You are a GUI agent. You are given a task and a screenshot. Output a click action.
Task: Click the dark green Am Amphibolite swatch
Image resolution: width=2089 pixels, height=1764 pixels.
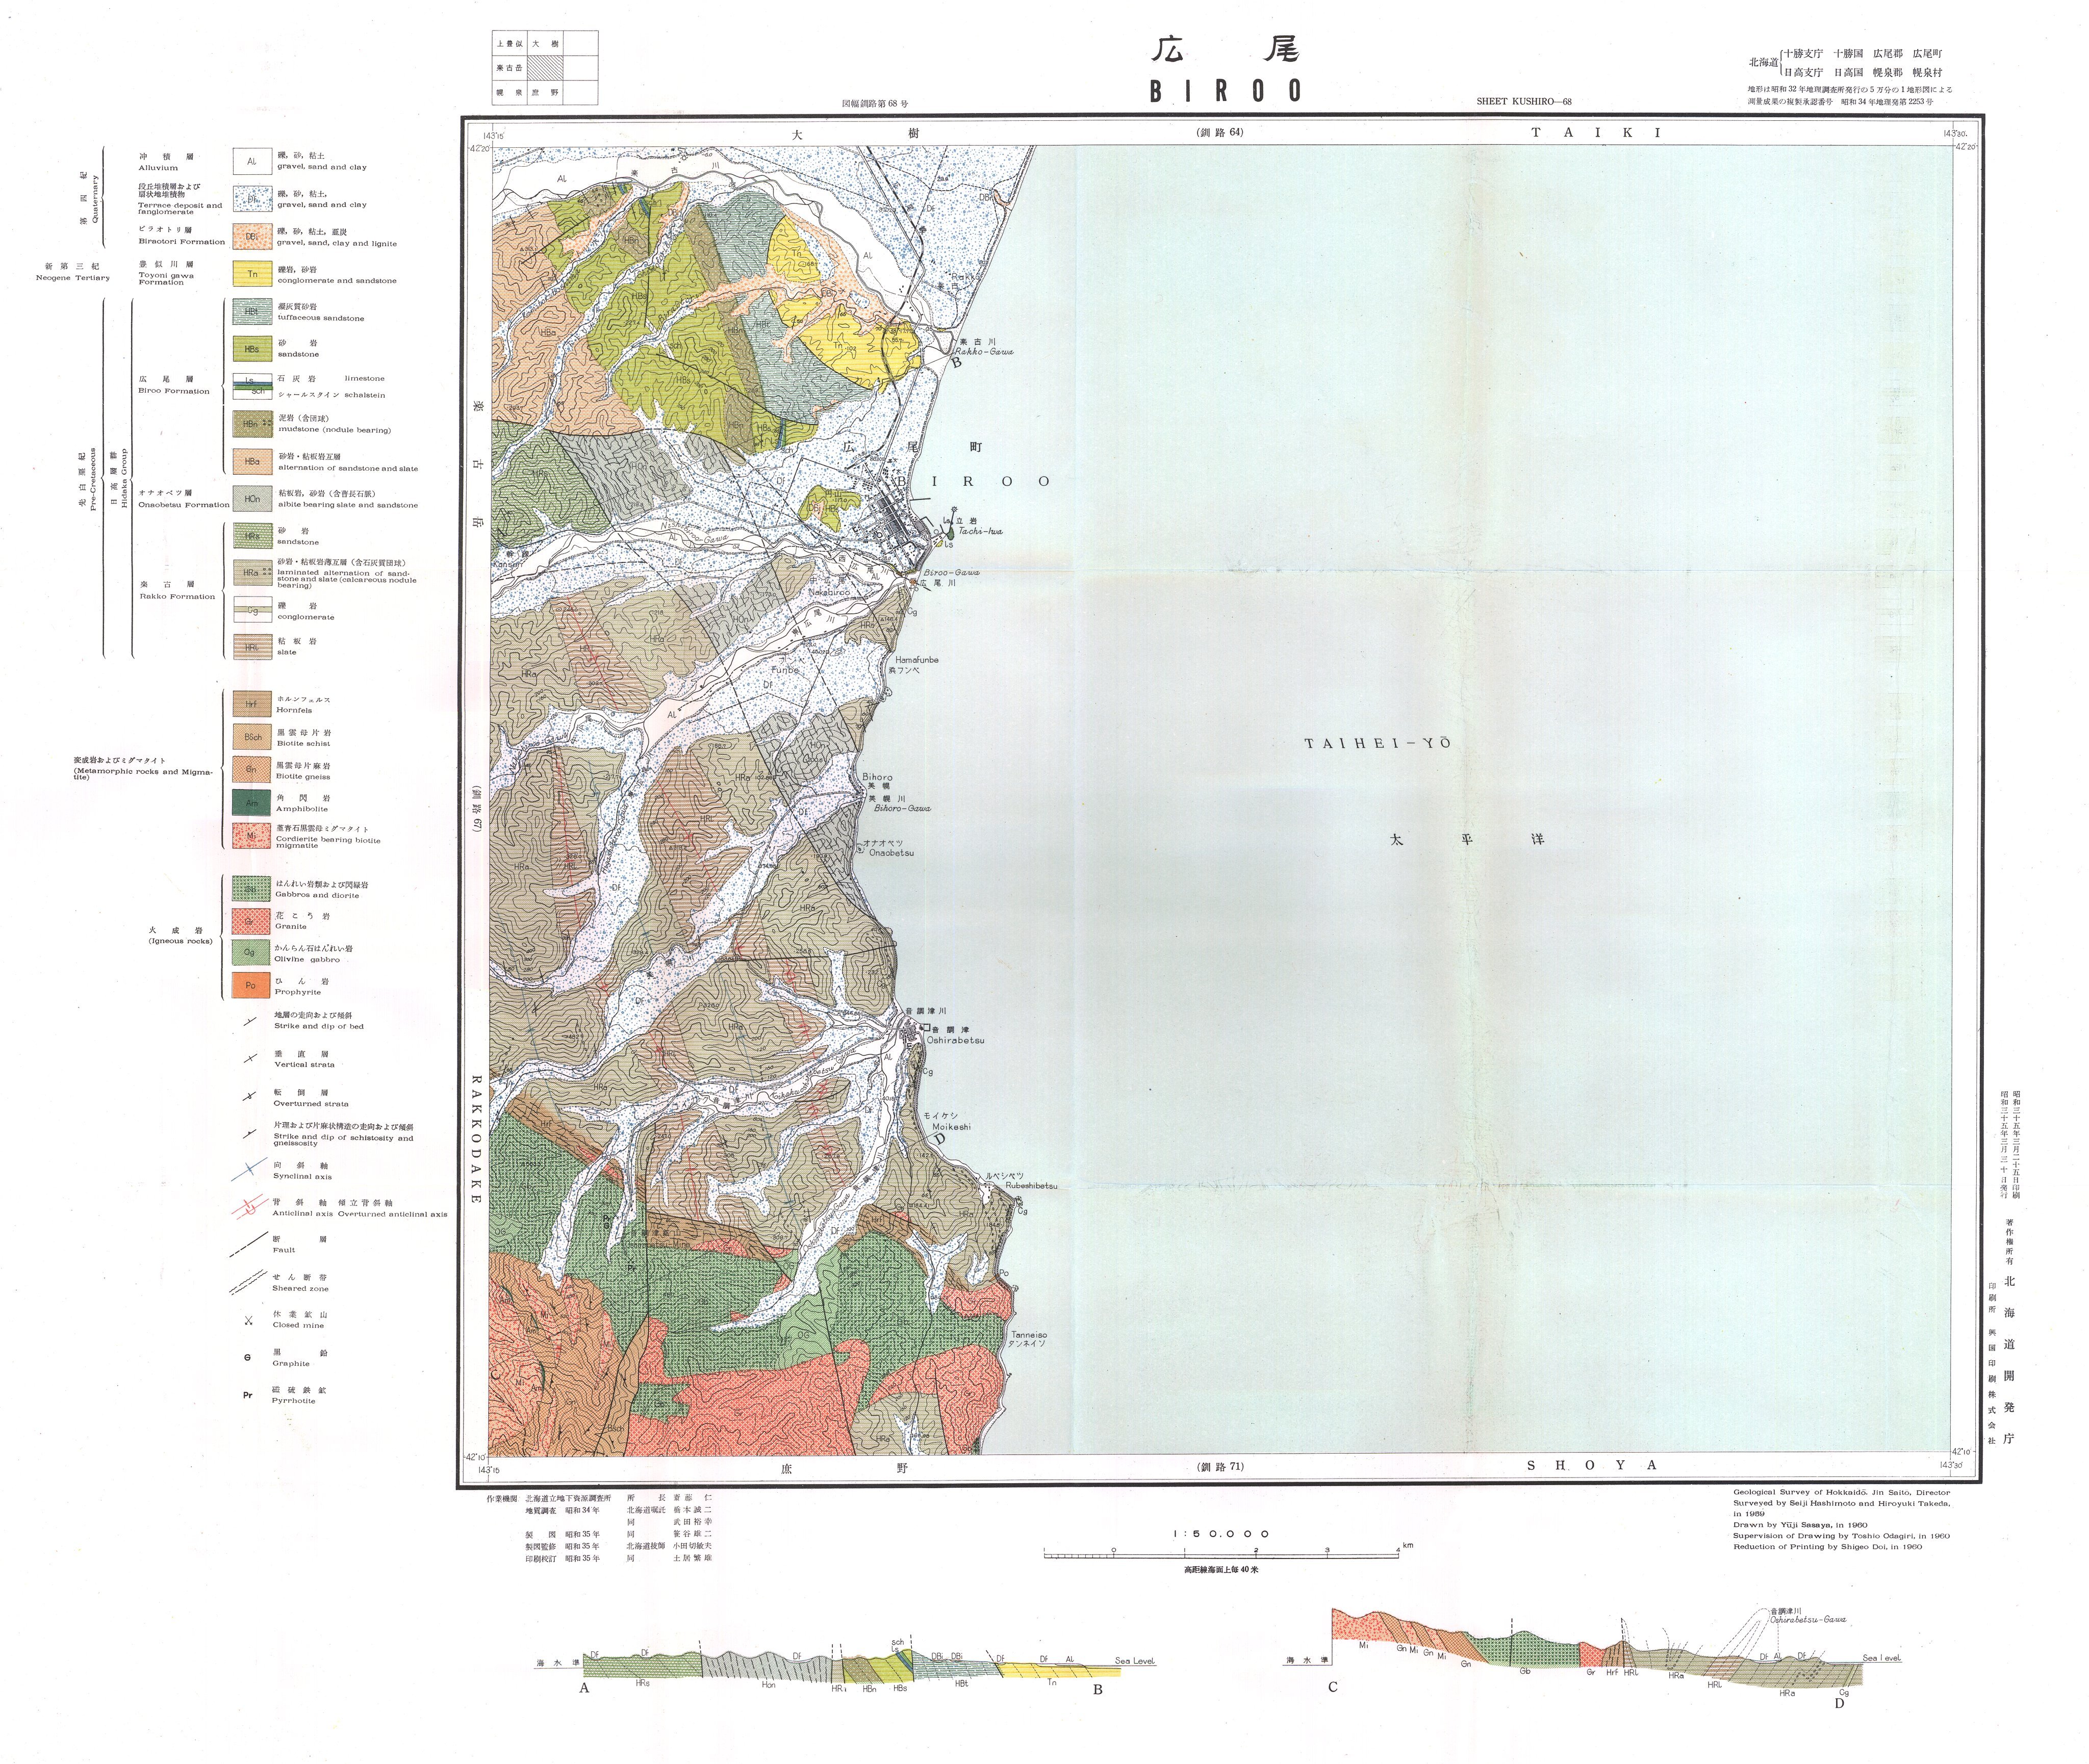click(x=251, y=802)
